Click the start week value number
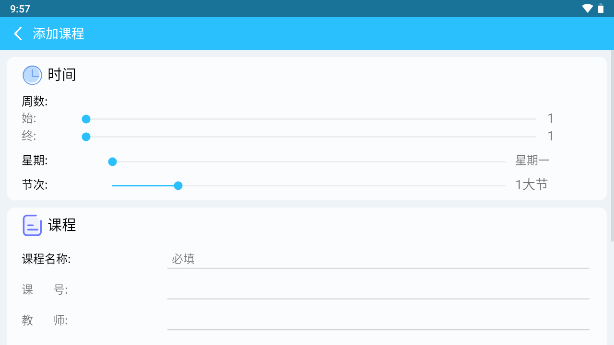The height and width of the screenshot is (345, 614). [551, 118]
